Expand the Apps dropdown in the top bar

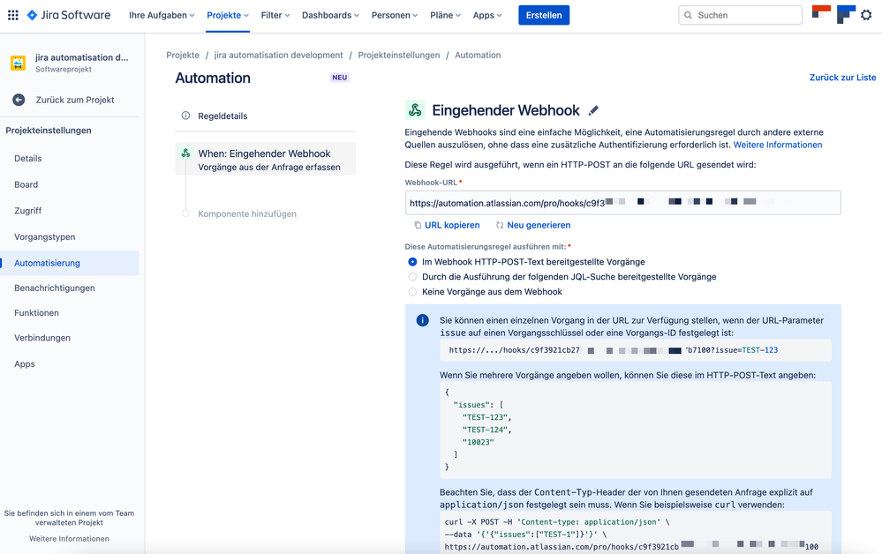[x=487, y=15]
